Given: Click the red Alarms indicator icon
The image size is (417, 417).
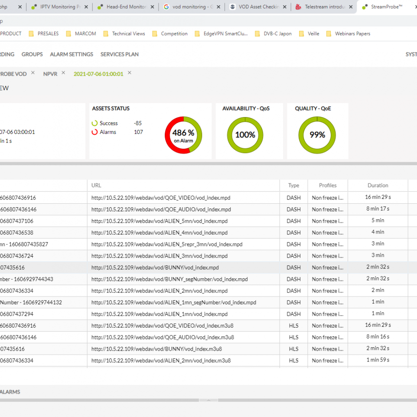Looking at the screenshot, I should 94,133.
